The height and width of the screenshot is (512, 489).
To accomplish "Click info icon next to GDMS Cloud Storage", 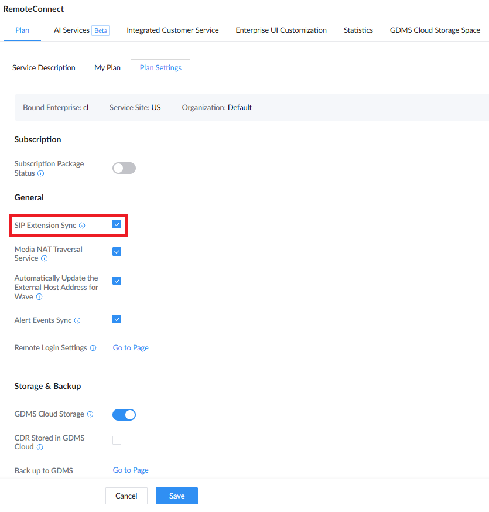I will (x=90, y=414).
